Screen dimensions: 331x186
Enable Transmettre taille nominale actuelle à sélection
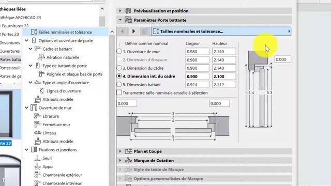119,92
